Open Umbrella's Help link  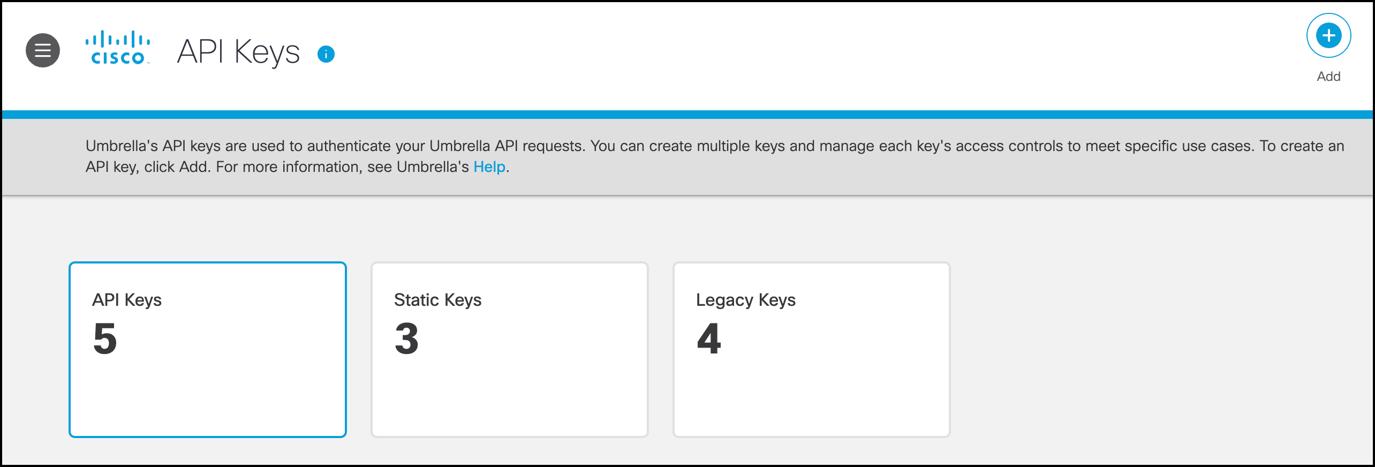coord(489,167)
